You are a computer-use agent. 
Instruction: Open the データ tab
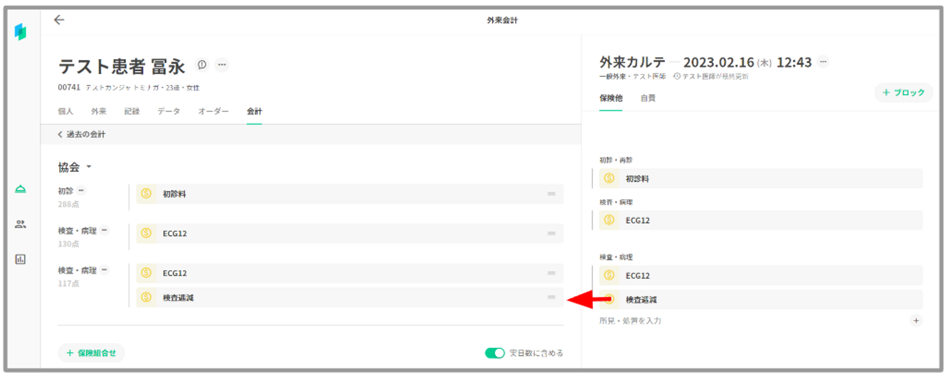click(x=169, y=112)
